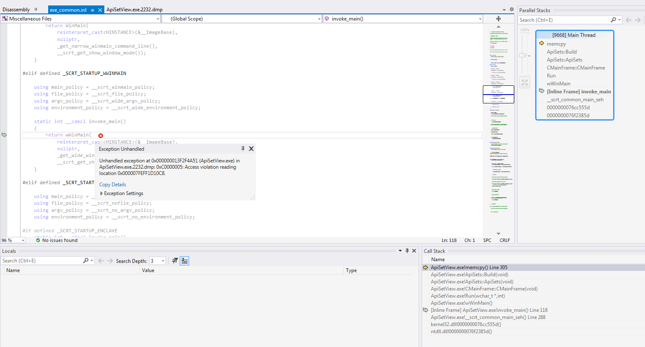The height and width of the screenshot is (347, 645).
Task: Toggle the Locals pinned-items filter icon
Action: coord(175,261)
